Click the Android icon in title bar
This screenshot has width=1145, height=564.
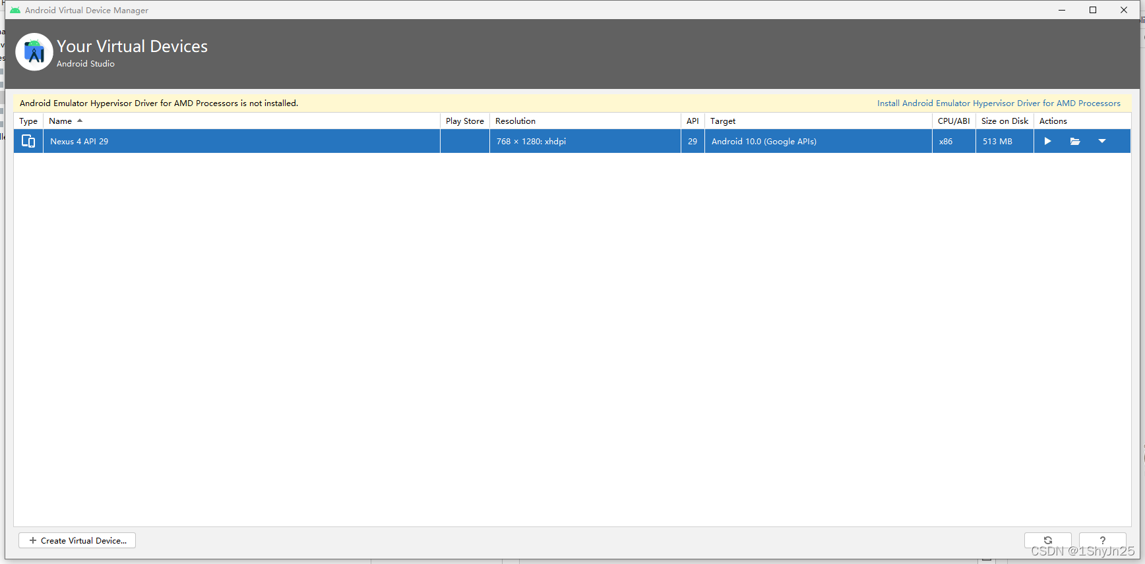[15, 10]
